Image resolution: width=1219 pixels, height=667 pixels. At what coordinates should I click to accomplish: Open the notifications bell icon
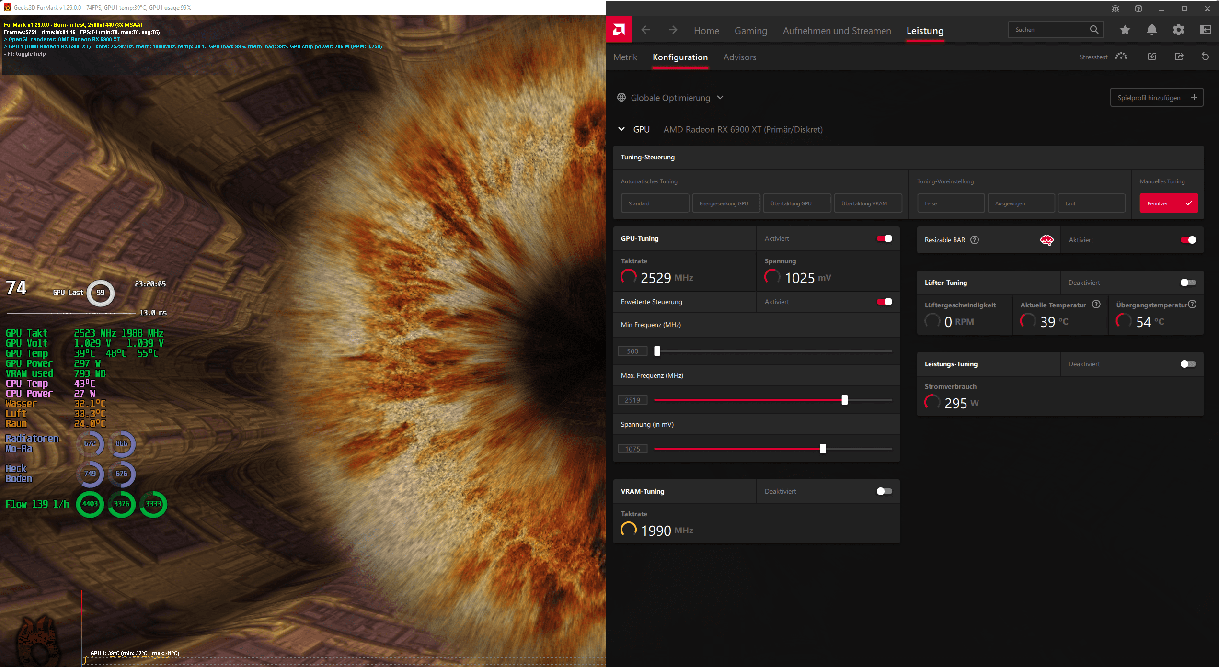(1151, 30)
